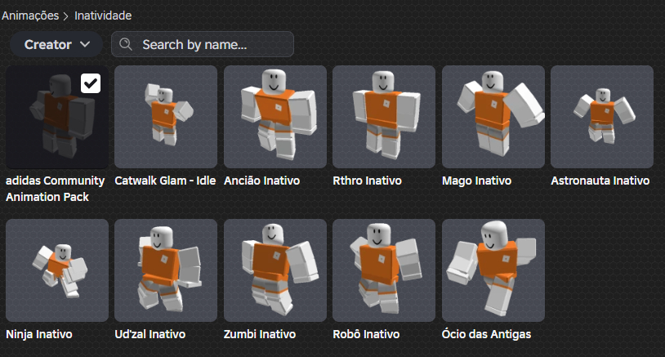The width and height of the screenshot is (665, 357).
Task: Click the 'Zumbi Inativo' label
Action: (260, 334)
